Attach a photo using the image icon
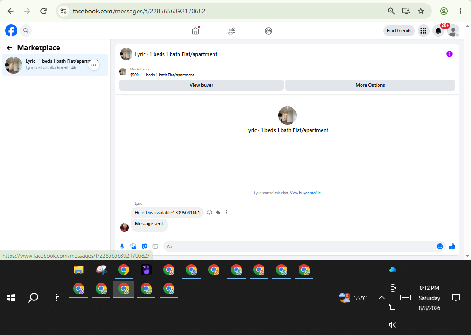This screenshot has height=335, width=471. coord(133,247)
